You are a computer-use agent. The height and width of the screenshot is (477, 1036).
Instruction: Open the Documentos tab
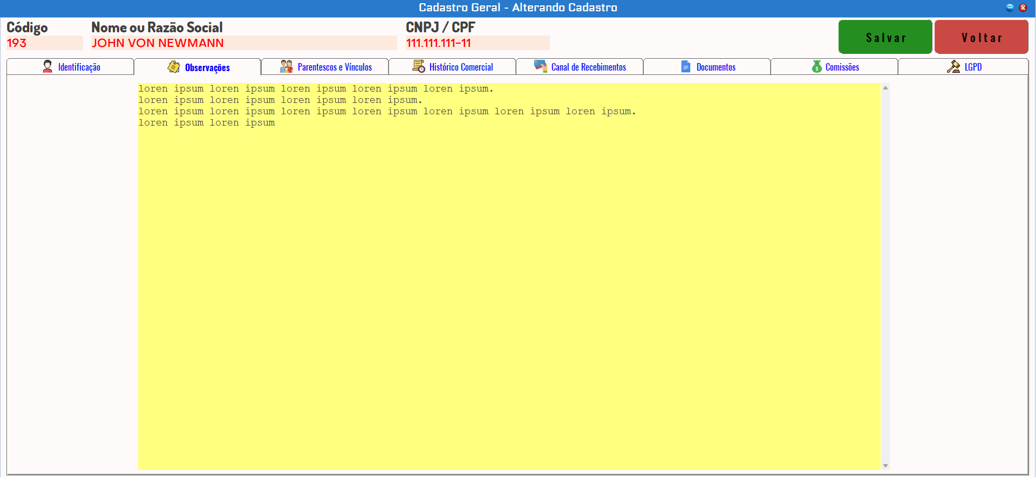707,67
